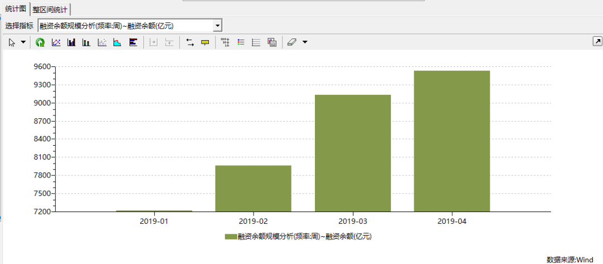Switch to stacked bar chart type
The image size is (603, 264).
click(87, 42)
